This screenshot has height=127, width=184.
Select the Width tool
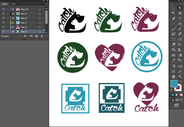click(173, 45)
